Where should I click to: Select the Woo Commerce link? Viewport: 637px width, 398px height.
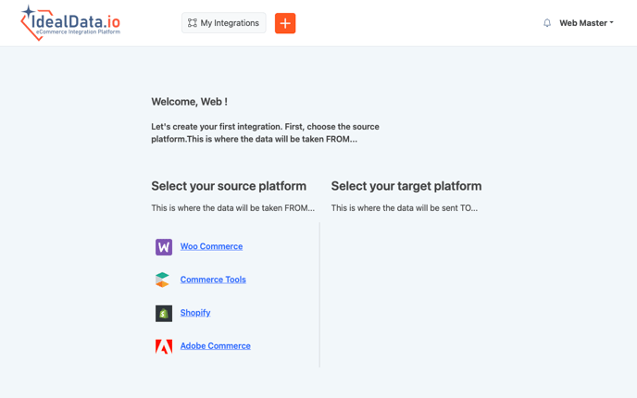pyautogui.click(x=211, y=246)
